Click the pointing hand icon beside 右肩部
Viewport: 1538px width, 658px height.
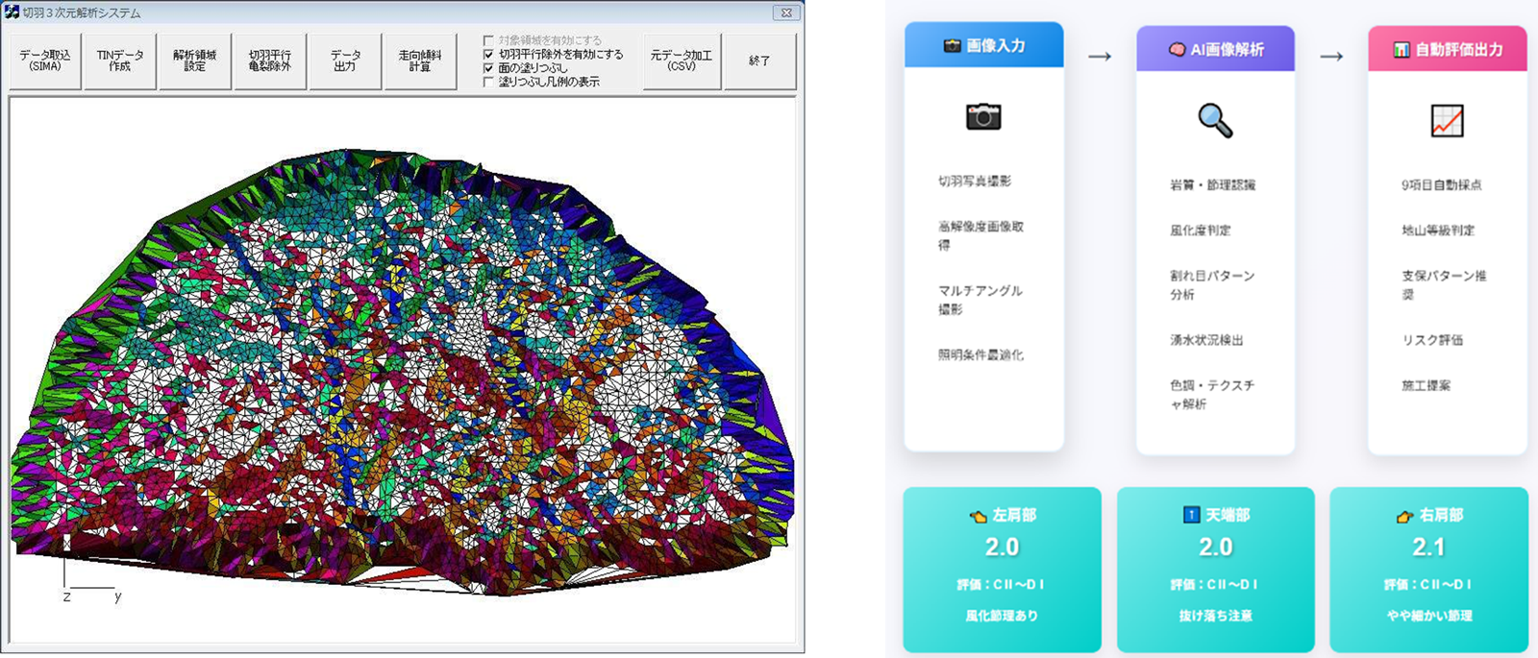(x=1404, y=516)
